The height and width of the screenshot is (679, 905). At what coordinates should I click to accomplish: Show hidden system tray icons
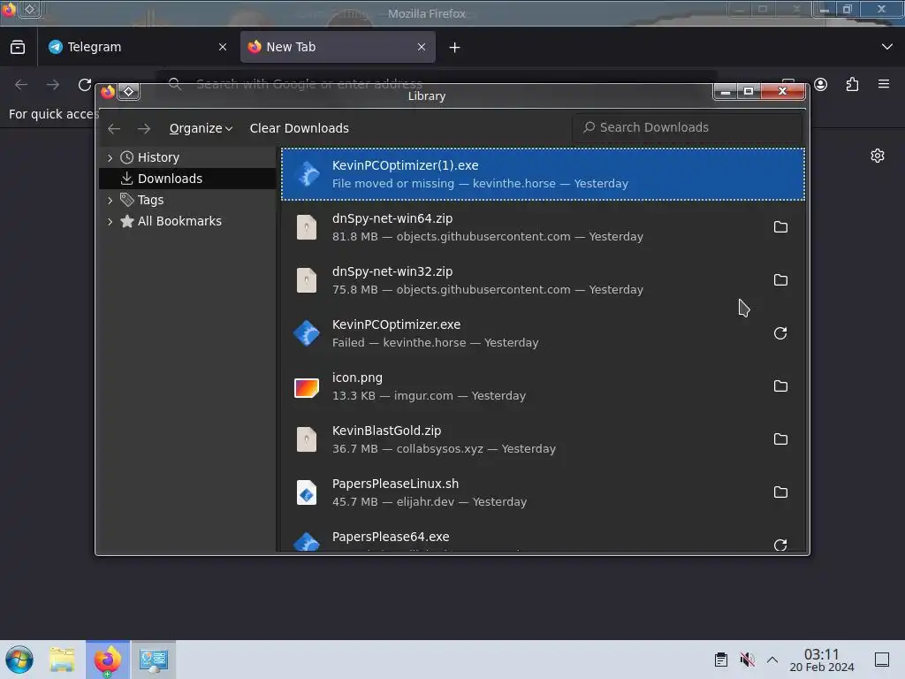point(772,660)
